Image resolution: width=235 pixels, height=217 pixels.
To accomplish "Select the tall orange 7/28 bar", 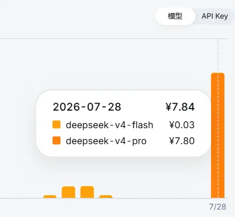I will click(217, 135).
